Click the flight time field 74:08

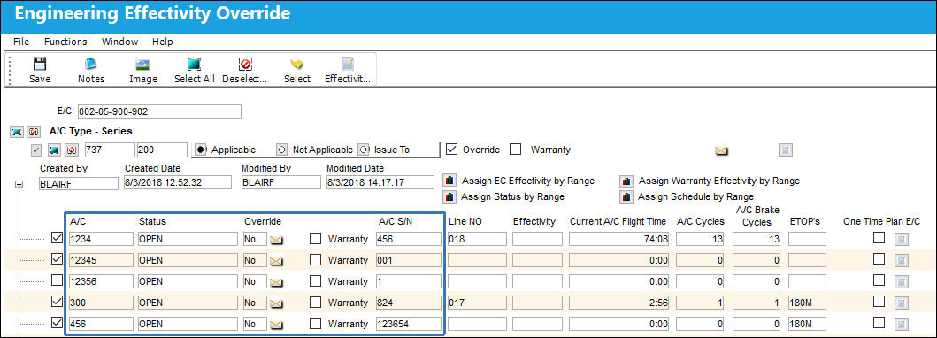(x=619, y=239)
